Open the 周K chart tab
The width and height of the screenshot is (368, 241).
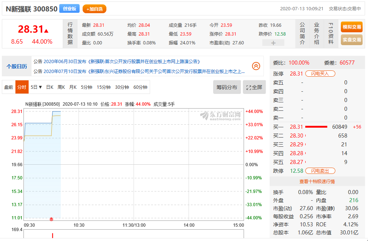coord(61,87)
